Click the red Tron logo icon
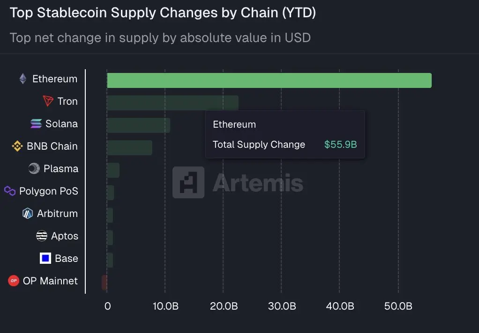Screen dimensions: 479x333 point(48,101)
